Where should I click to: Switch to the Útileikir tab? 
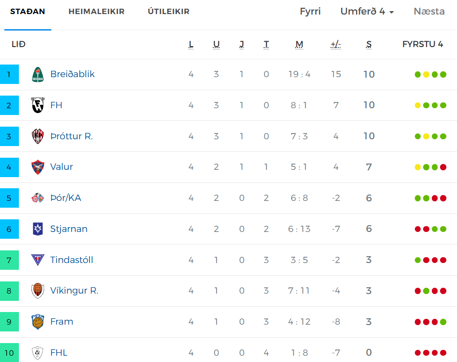[x=169, y=11]
